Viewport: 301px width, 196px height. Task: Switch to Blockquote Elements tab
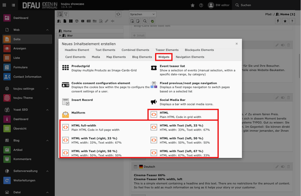click(x=199, y=50)
